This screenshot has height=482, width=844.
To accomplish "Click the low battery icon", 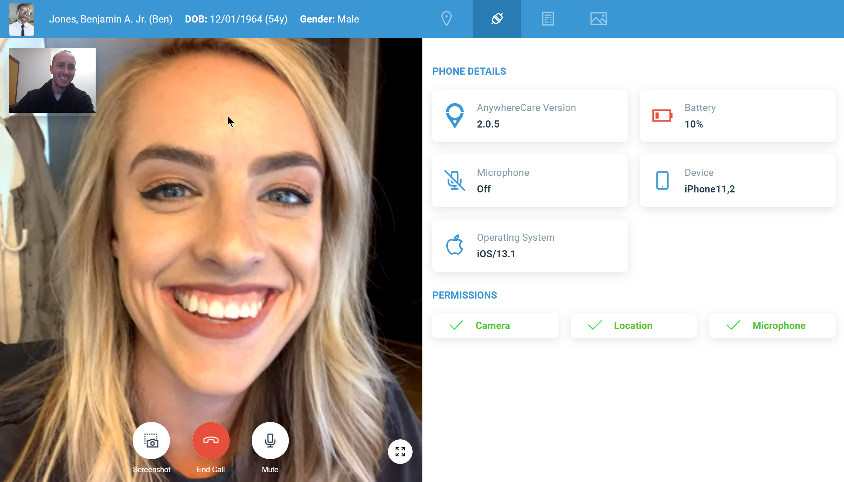I will click(x=662, y=116).
